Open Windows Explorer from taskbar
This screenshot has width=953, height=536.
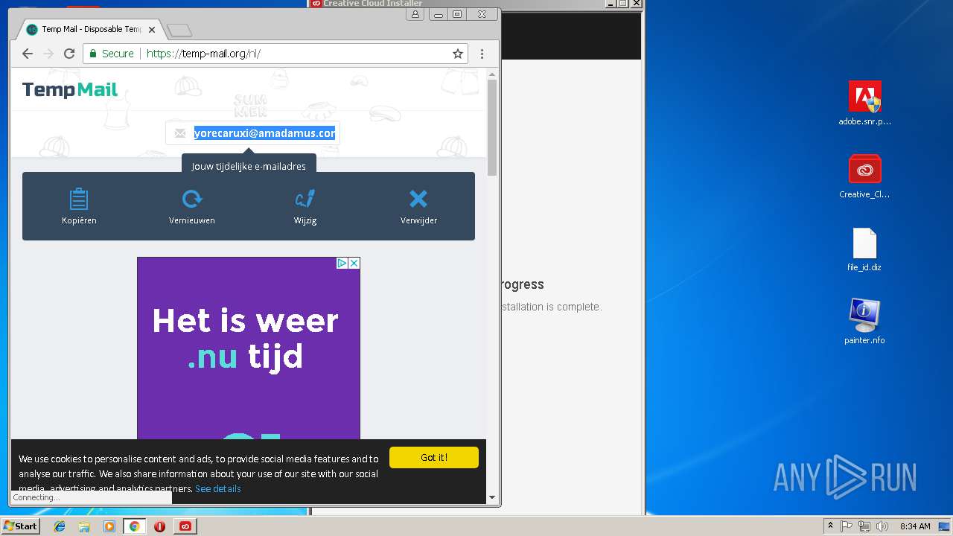(84, 526)
